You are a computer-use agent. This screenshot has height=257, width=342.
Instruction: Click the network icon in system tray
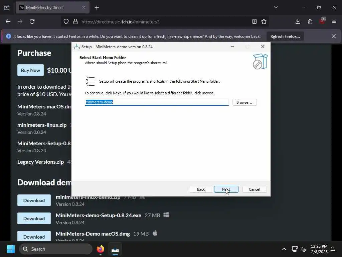[295, 249]
